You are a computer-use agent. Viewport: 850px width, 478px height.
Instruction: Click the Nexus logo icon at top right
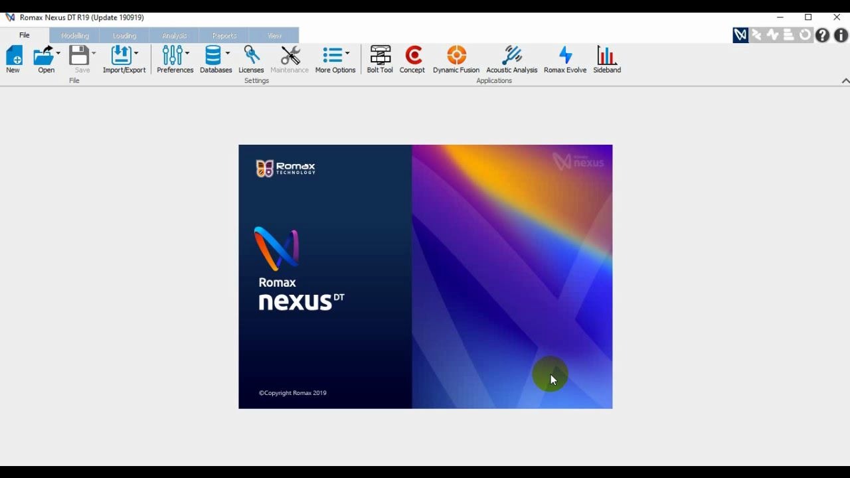pyautogui.click(x=740, y=35)
